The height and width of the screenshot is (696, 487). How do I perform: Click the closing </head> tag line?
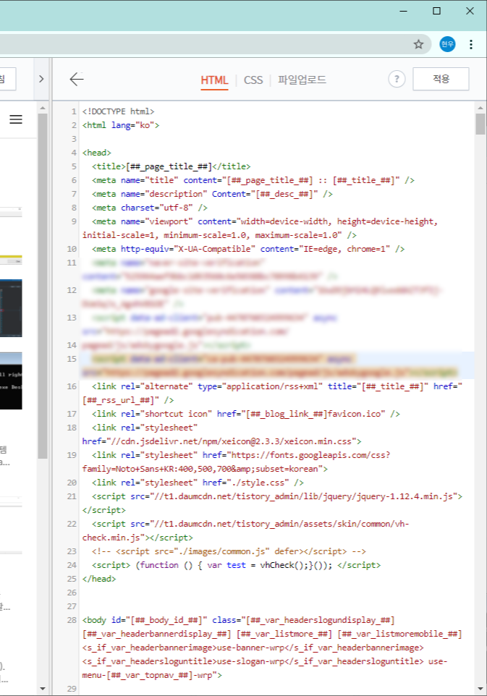98,580
